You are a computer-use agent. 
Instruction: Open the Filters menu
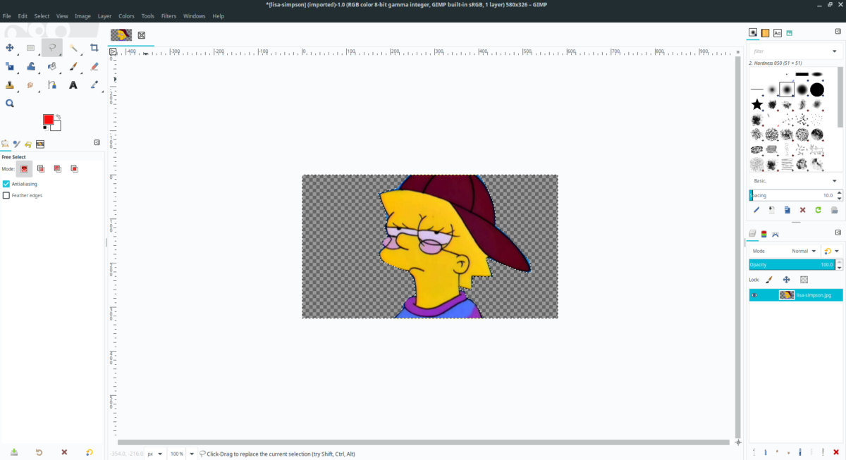tap(168, 15)
